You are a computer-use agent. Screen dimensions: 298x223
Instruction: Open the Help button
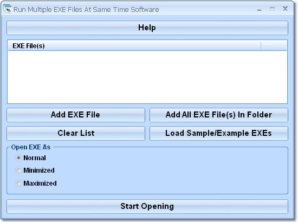pos(147,28)
